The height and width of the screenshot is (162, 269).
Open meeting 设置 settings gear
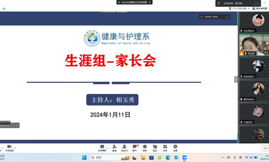(x=175, y=148)
